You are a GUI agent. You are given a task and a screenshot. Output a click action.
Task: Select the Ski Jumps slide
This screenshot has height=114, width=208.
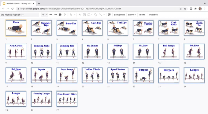(x=92, y=52)
